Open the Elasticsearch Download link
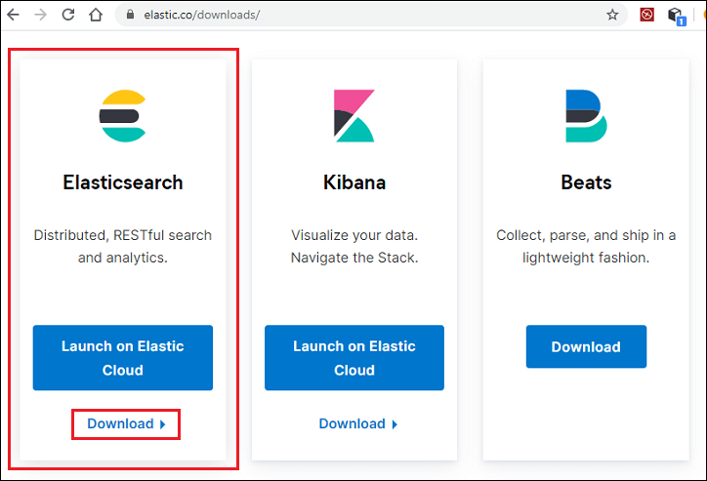The image size is (707, 481). click(126, 423)
